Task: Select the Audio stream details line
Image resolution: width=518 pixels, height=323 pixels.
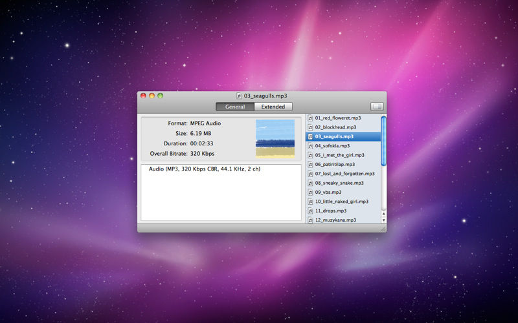Action: pos(205,169)
